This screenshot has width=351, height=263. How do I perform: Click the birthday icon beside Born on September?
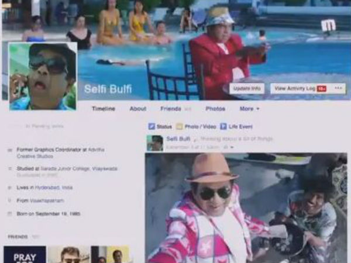pyautogui.click(x=10, y=214)
